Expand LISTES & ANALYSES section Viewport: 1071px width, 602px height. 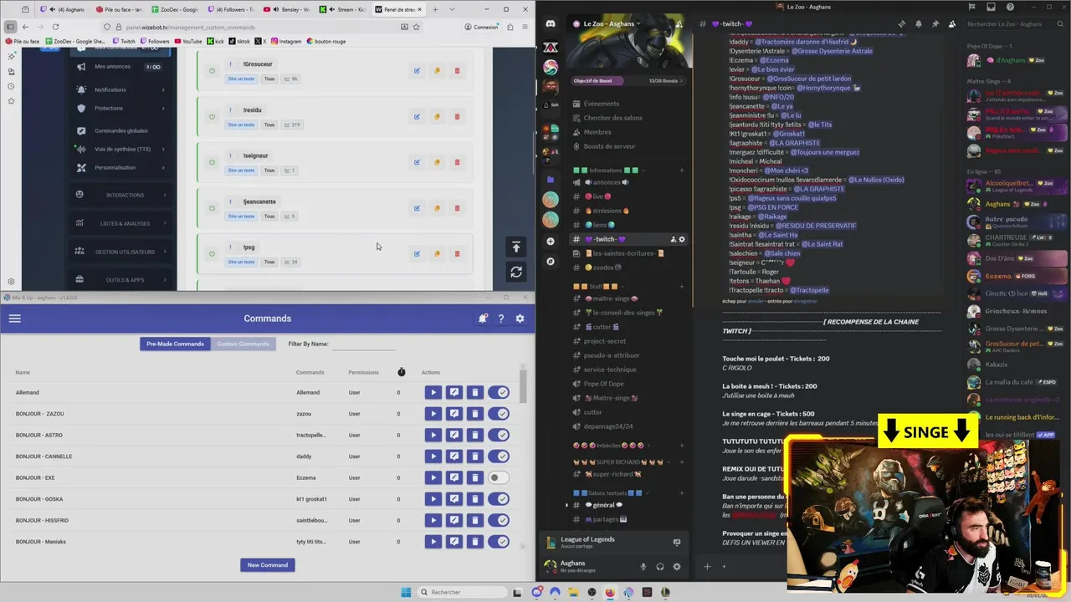click(120, 223)
